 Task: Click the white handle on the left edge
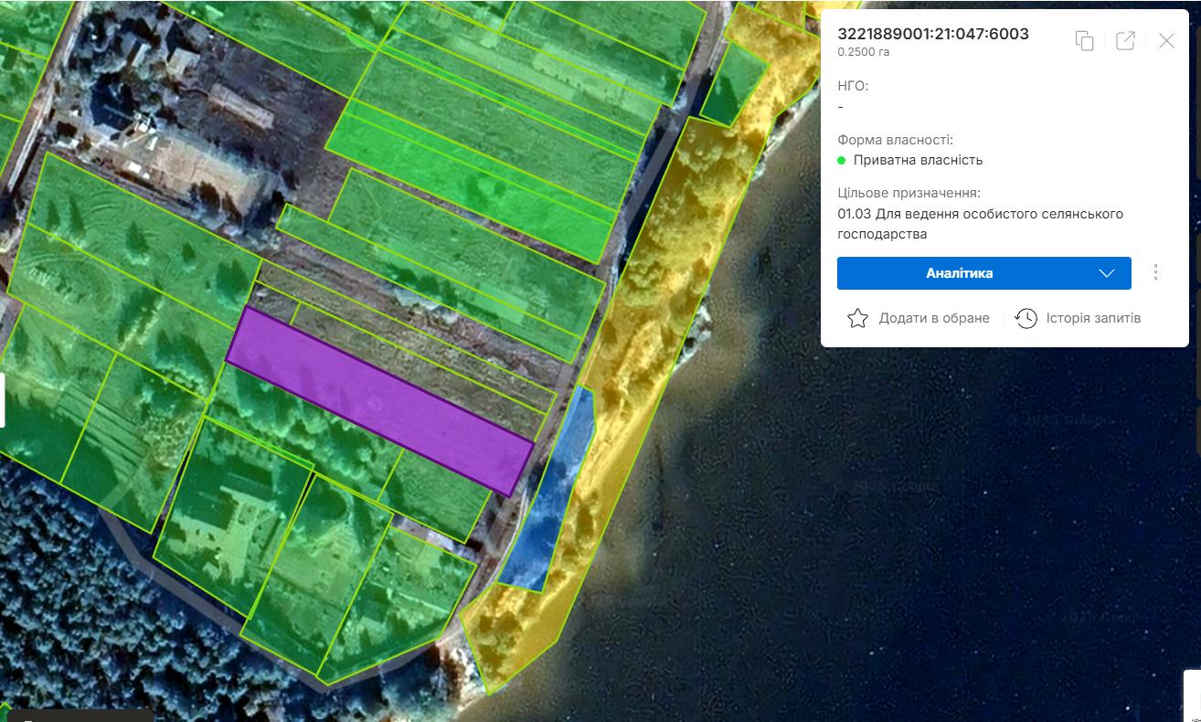[2, 400]
